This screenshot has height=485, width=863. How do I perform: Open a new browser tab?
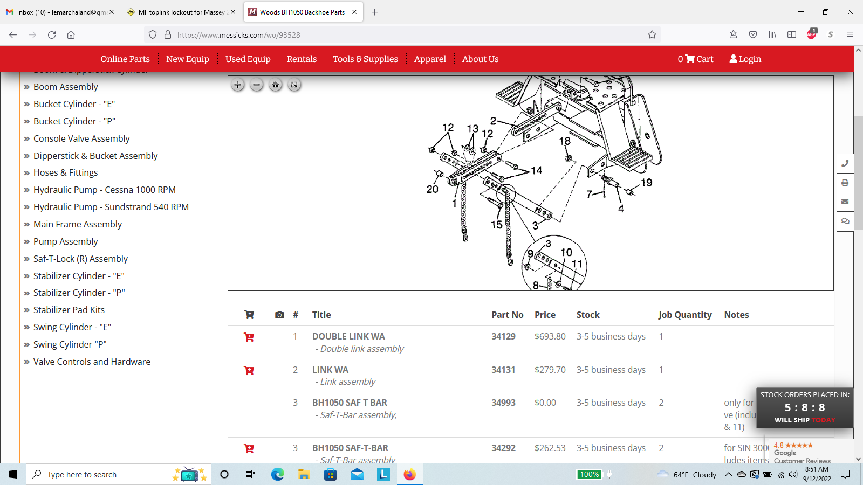tap(374, 12)
